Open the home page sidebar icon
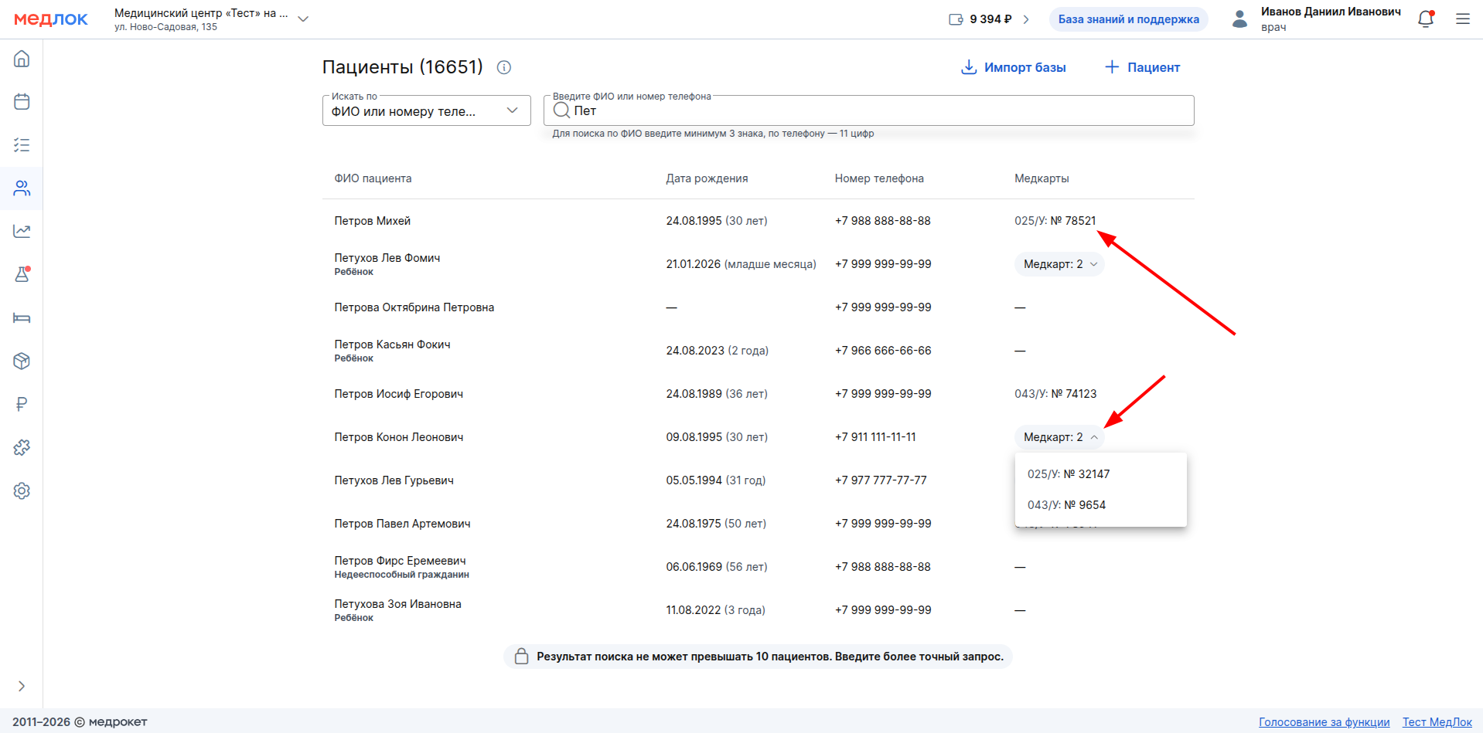The height and width of the screenshot is (733, 1483). 22,59
